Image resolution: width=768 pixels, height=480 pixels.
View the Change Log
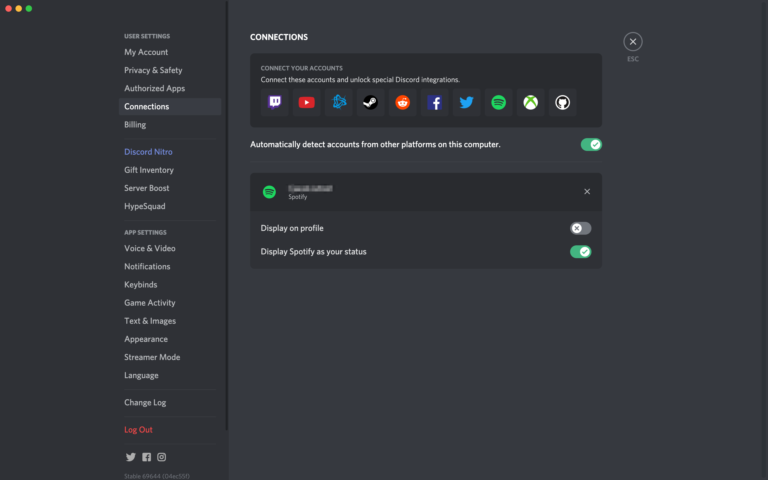coord(170,402)
